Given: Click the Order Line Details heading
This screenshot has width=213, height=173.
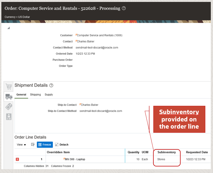Looking at the screenshot, I should (31, 137).
